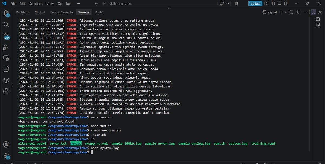
Task: Switch to the Debug Console tab
Action: point(61,12)
